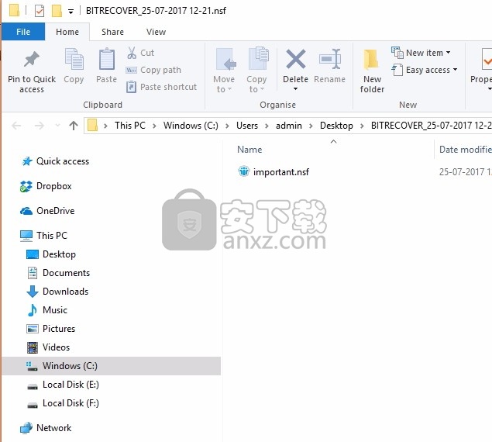Click the red X Delete icon
The image size is (492, 442).
click(x=295, y=59)
